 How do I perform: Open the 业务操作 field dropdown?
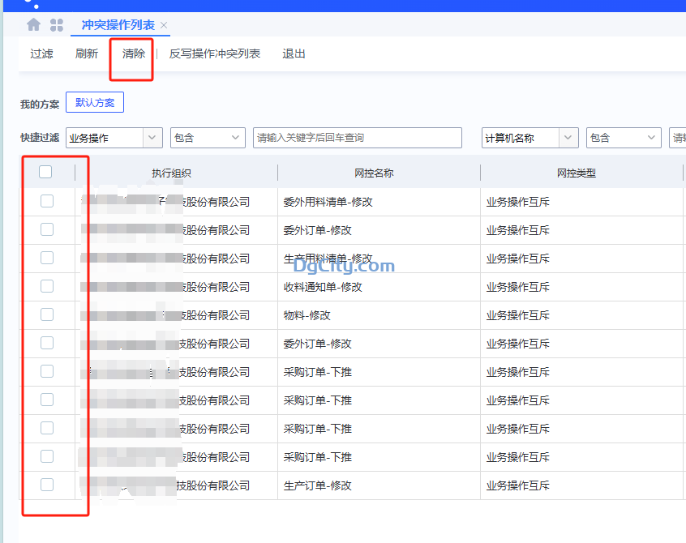(x=114, y=138)
